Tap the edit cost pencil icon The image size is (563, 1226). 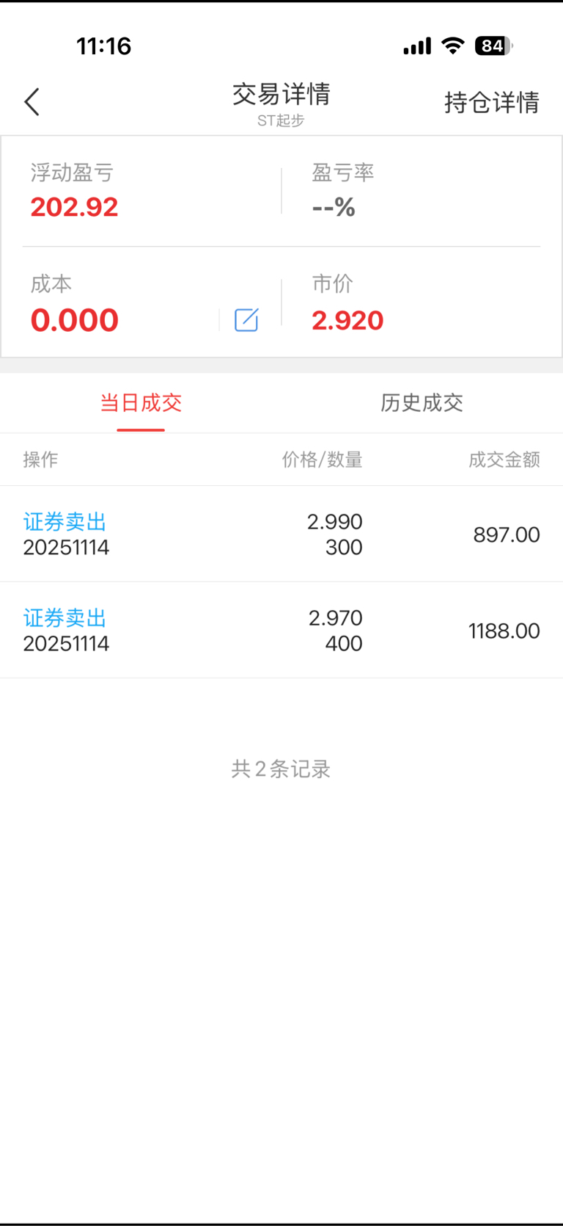[x=246, y=320]
